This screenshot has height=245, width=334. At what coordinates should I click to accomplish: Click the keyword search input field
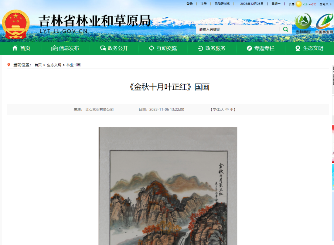pos(238,29)
